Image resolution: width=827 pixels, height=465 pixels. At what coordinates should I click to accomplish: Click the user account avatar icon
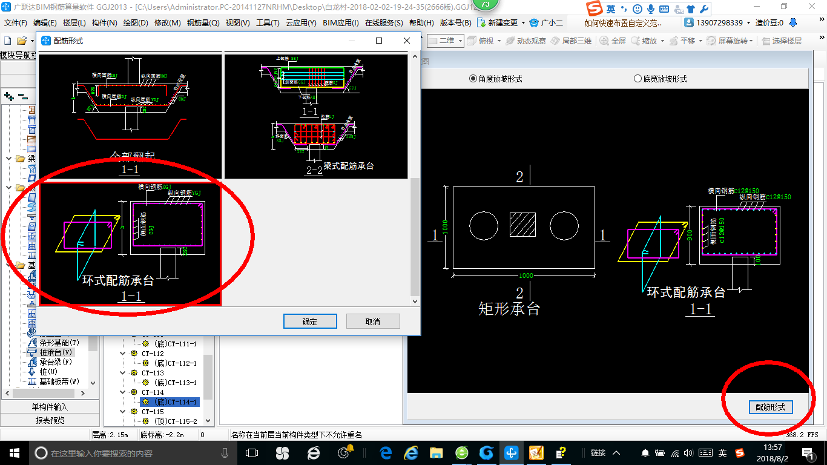click(x=690, y=22)
